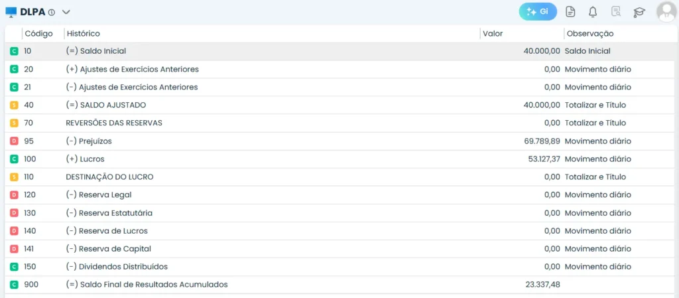679x298 pixels.
Task: Click the DLPA monitor icon
Action: tap(11, 12)
